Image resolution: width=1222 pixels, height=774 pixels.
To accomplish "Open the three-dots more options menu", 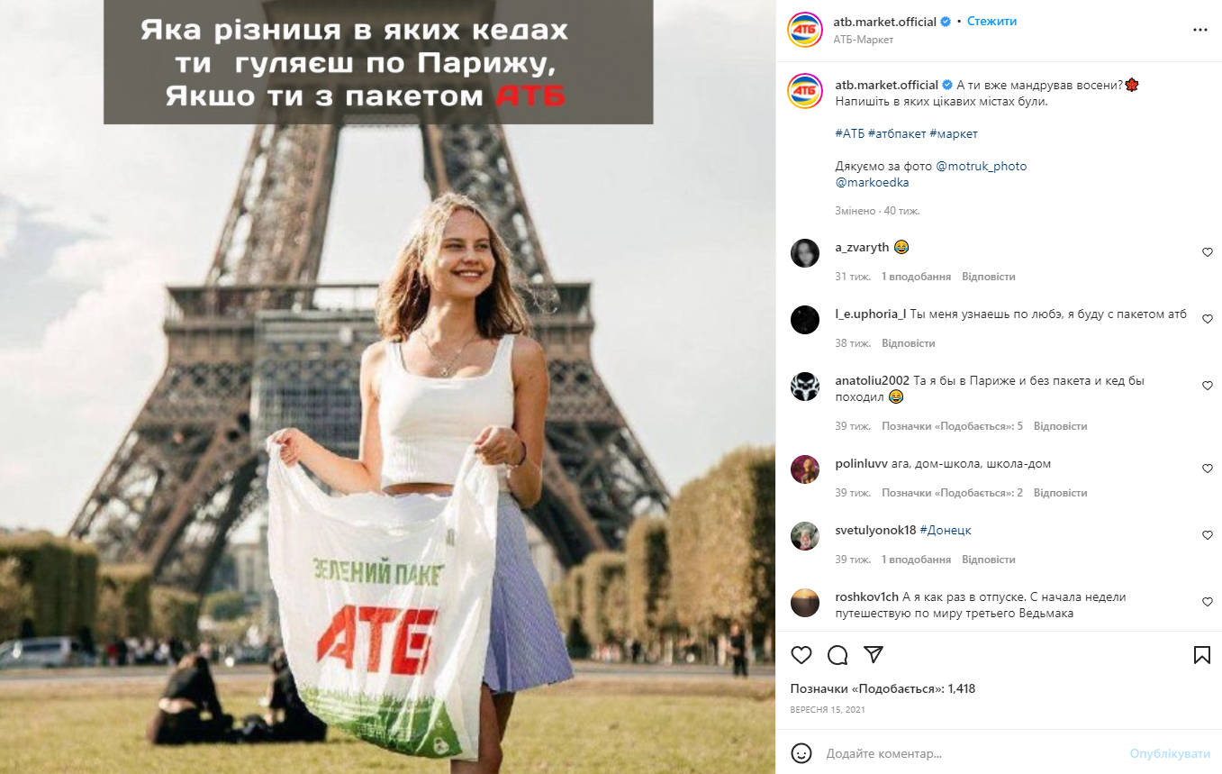I will coord(1199,30).
